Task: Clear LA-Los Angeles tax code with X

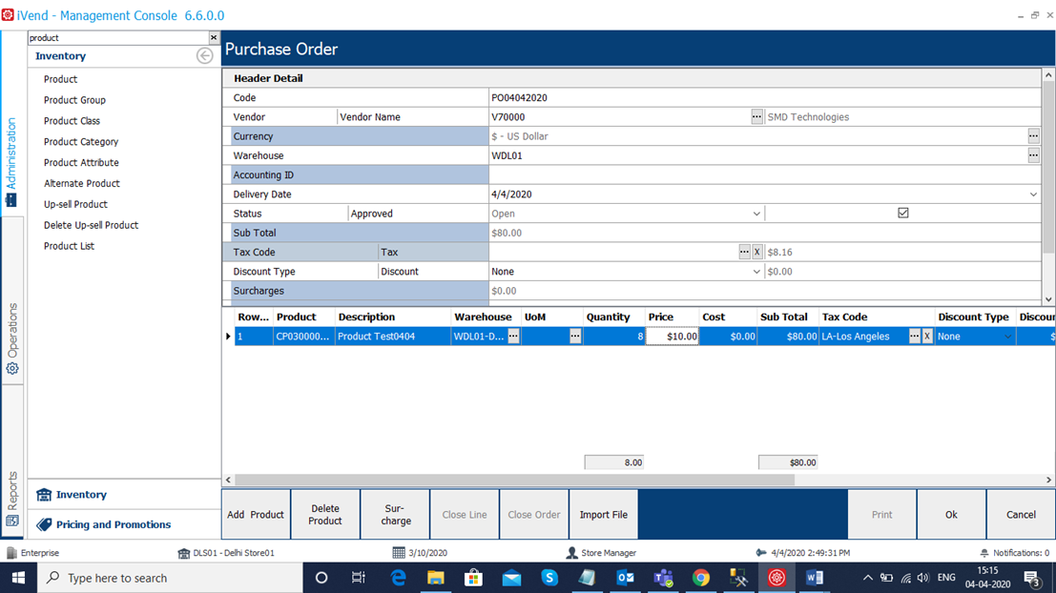Action: pos(927,336)
